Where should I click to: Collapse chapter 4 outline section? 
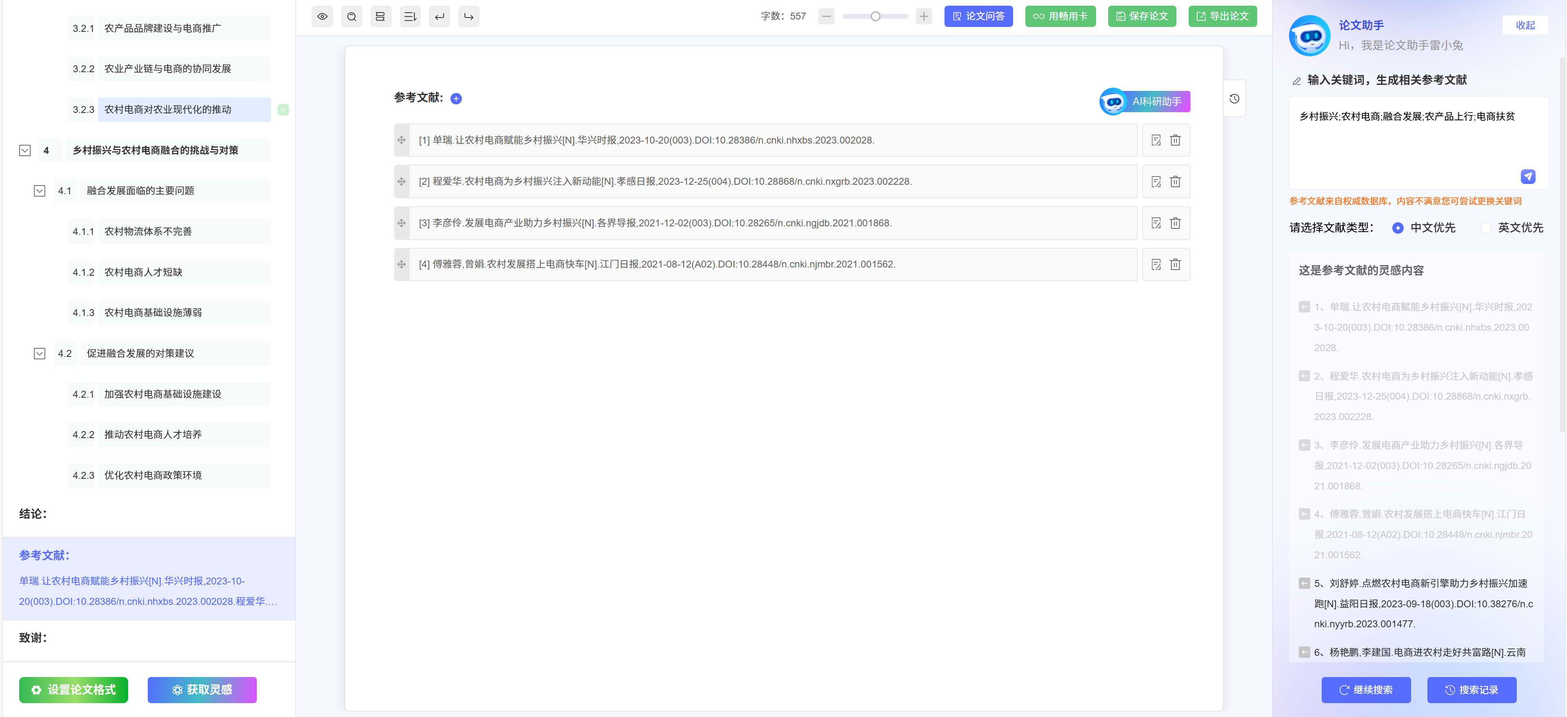(25, 150)
